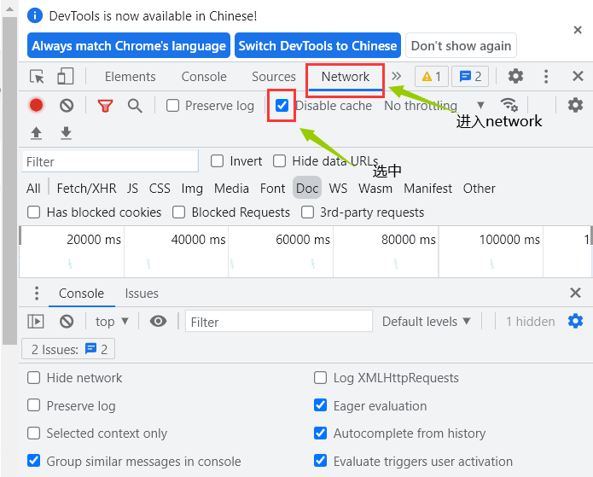Open the No throttling dropdown
The width and height of the screenshot is (593, 477).
pos(434,106)
